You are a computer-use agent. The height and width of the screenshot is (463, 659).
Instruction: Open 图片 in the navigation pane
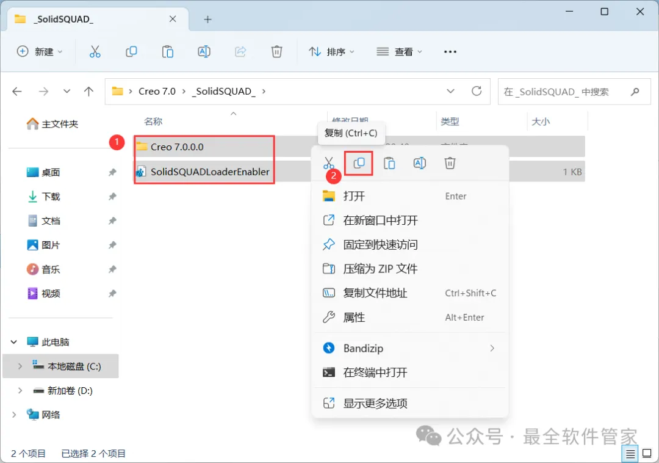[x=43, y=245]
